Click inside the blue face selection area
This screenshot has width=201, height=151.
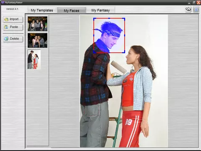pyautogui.click(x=109, y=36)
